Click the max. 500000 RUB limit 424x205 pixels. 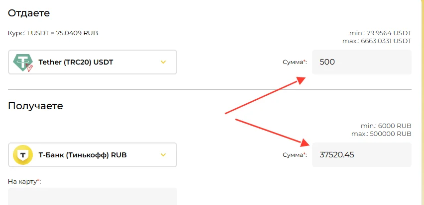tap(381, 134)
